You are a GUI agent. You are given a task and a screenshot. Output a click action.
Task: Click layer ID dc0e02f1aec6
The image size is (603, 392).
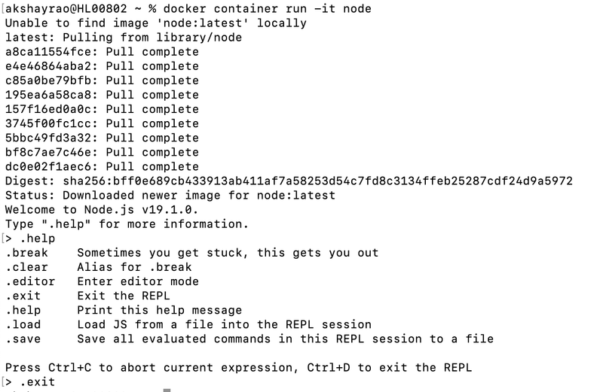[x=51, y=166]
